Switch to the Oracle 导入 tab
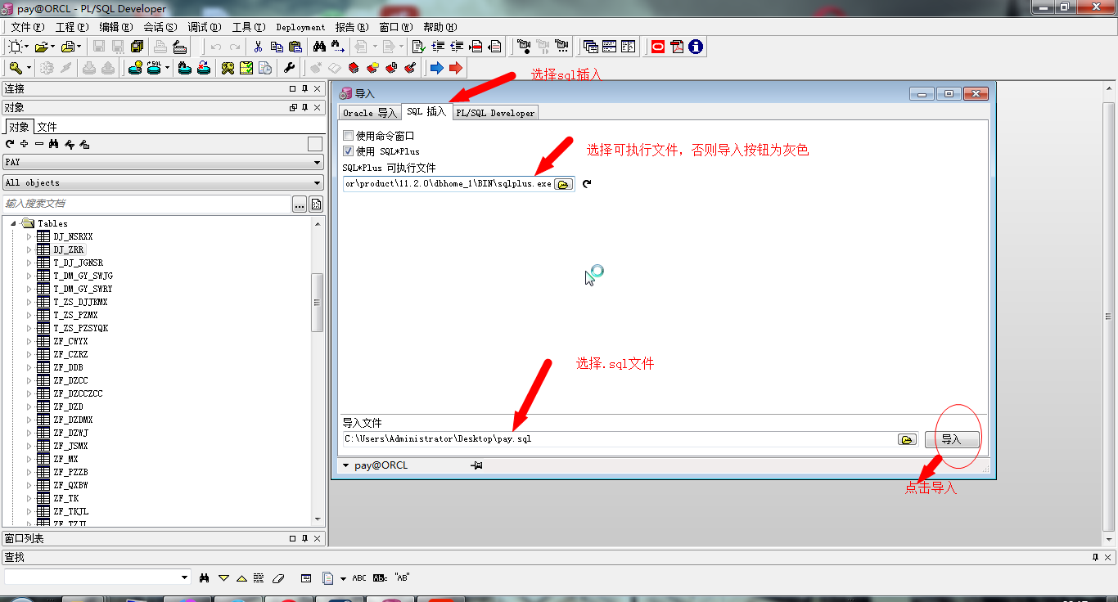Image resolution: width=1118 pixels, height=602 pixels. [369, 113]
